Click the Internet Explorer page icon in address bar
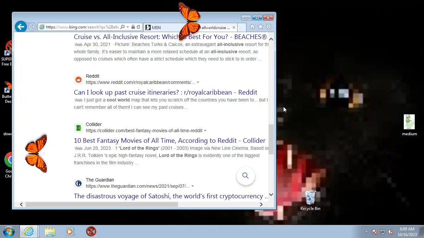This screenshot has height=238, width=424. [42, 27]
